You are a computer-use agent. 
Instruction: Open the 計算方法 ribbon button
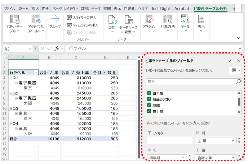pos(168,24)
